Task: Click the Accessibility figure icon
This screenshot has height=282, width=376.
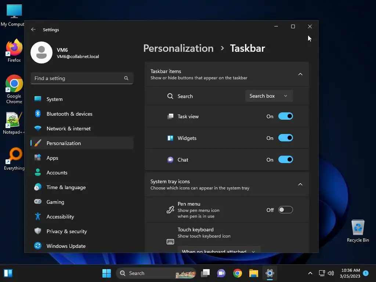Action: pos(38,216)
